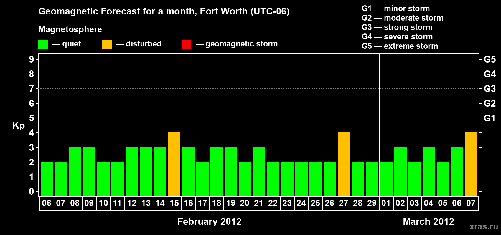Click the 'G1 — minor storm' legend line
This screenshot has width=501, height=235.
click(x=396, y=9)
